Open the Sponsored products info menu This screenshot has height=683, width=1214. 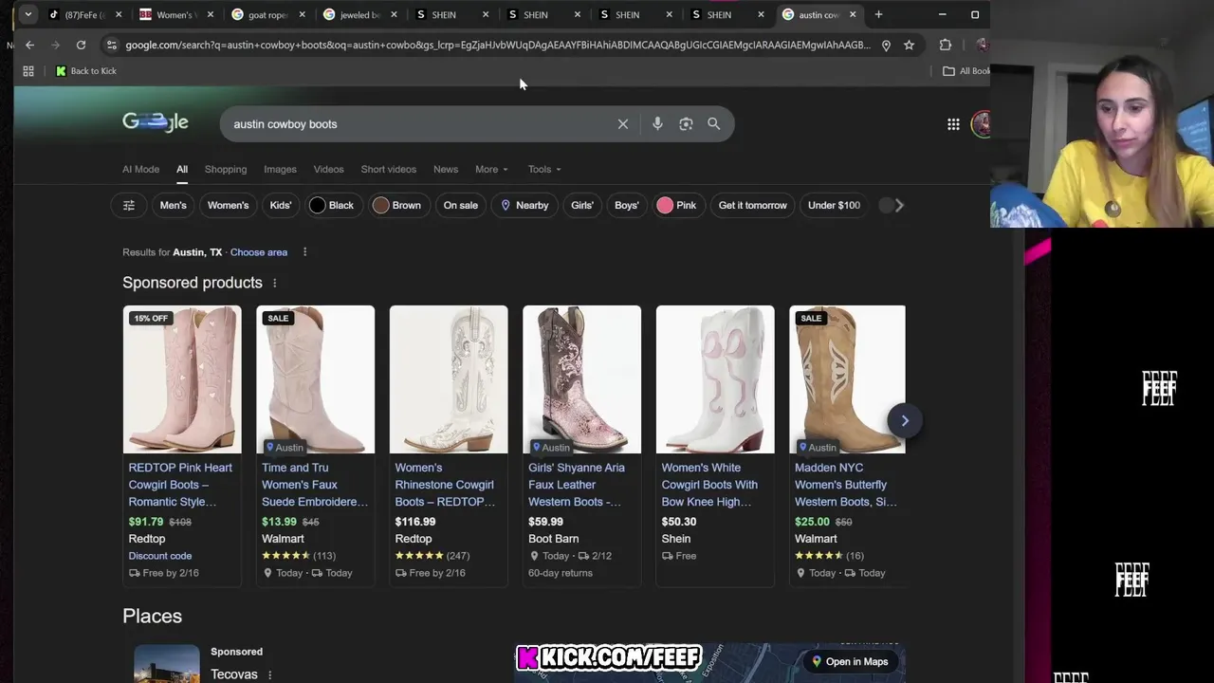[275, 284]
